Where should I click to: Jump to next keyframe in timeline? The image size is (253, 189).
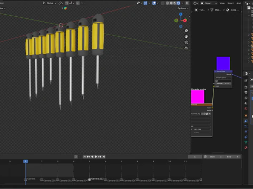point(100,156)
